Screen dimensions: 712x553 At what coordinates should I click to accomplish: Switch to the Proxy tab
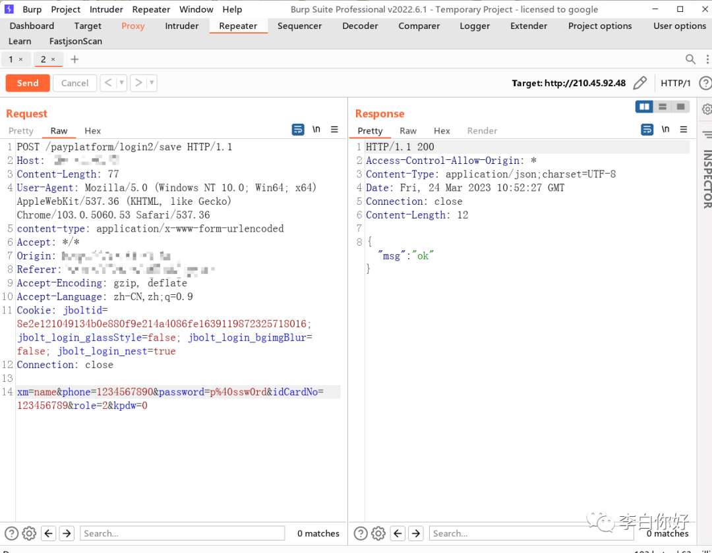133,26
